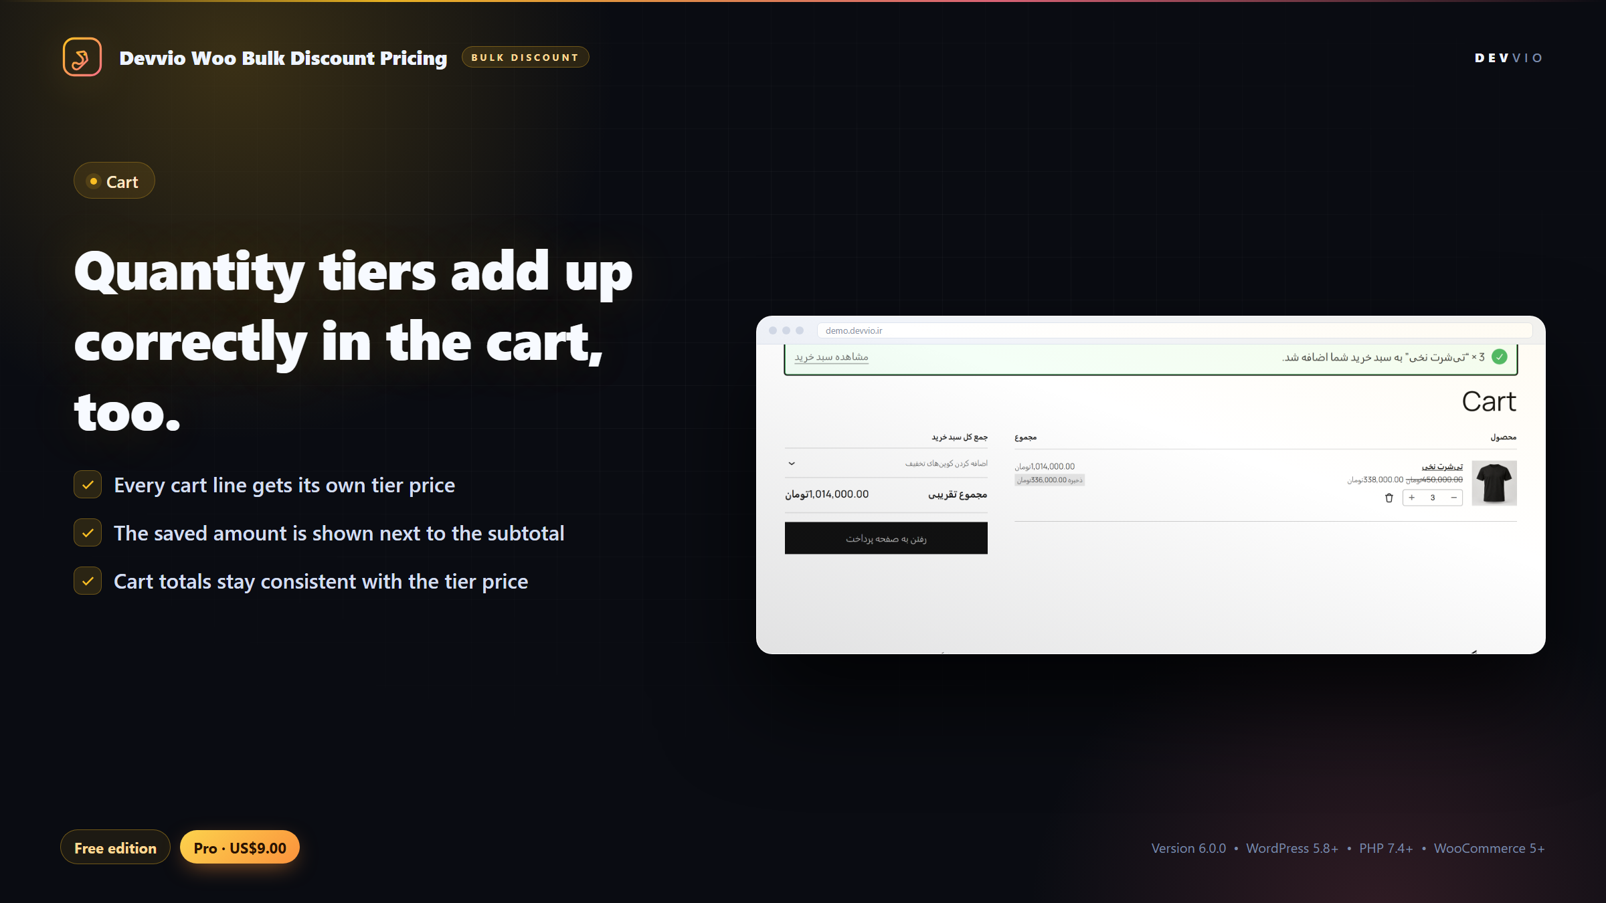Viewport: 1606px width, 903px height.
Task: Click the Cart tag pill
Action: coord(114,181)
